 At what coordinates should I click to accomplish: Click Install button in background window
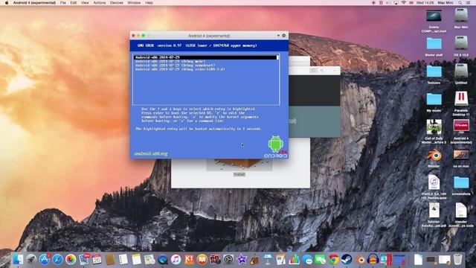point(239,174)
